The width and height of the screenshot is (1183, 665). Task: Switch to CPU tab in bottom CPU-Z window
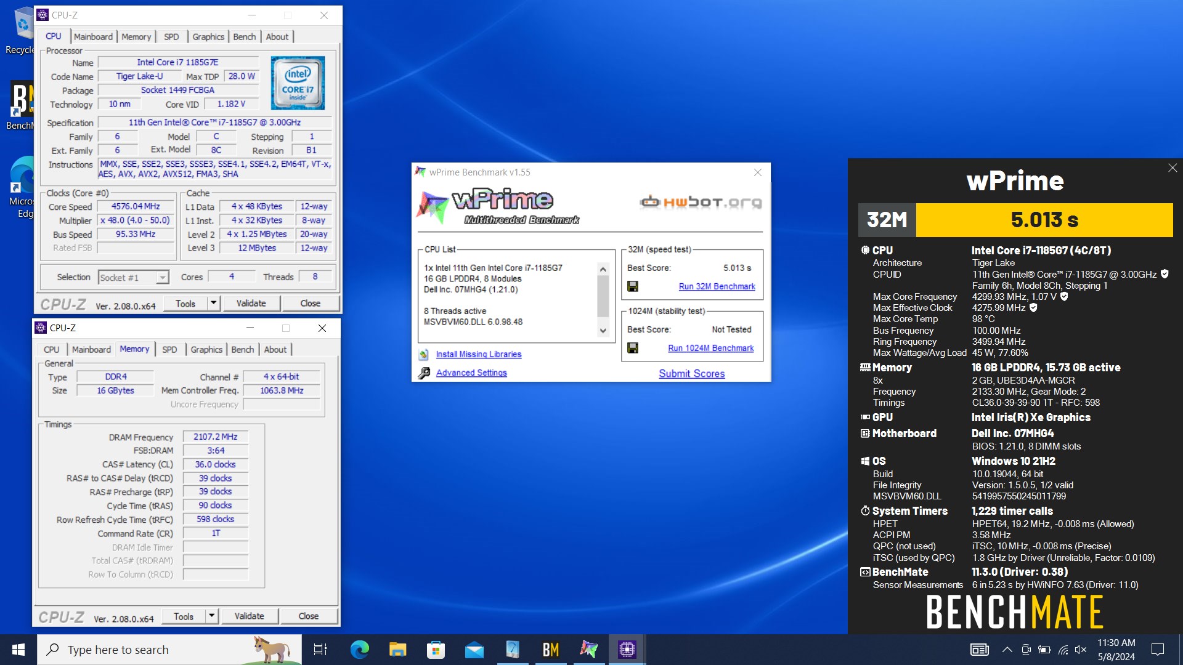[52, 349]
